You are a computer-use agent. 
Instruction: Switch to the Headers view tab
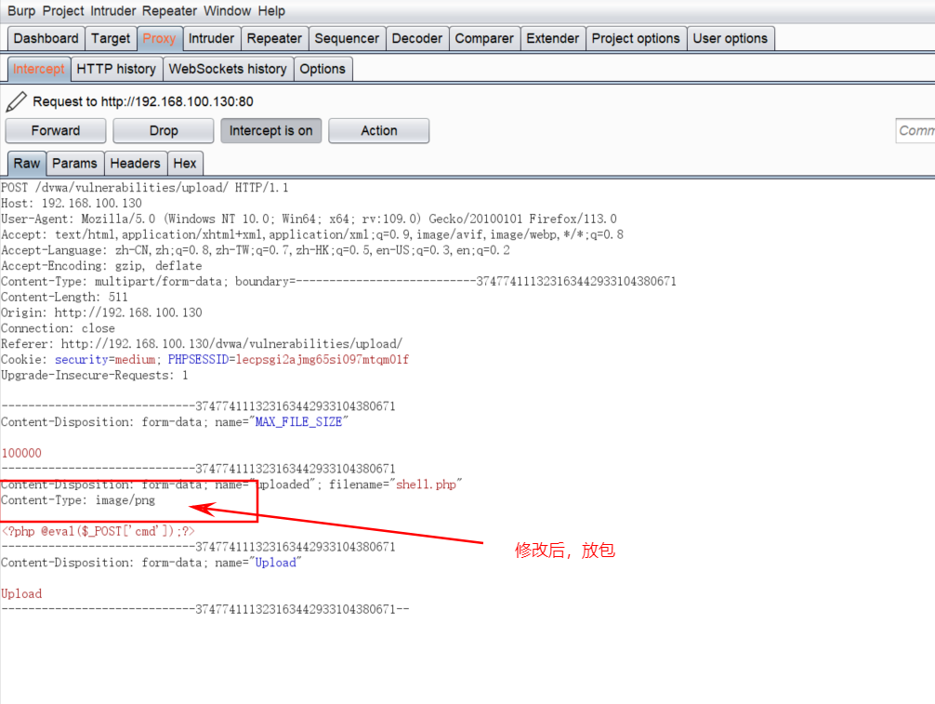(136, 164)
